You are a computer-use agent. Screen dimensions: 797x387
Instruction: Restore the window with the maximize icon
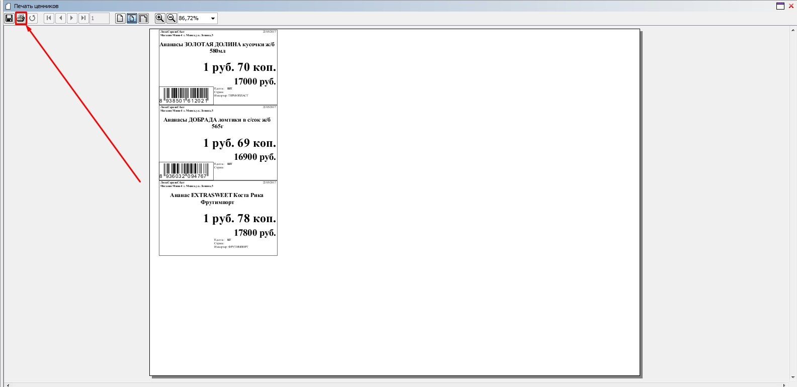point(780,6)
